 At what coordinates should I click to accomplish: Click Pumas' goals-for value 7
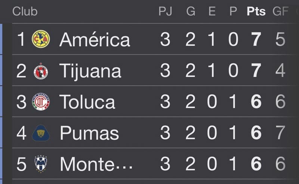click(280, 132)
